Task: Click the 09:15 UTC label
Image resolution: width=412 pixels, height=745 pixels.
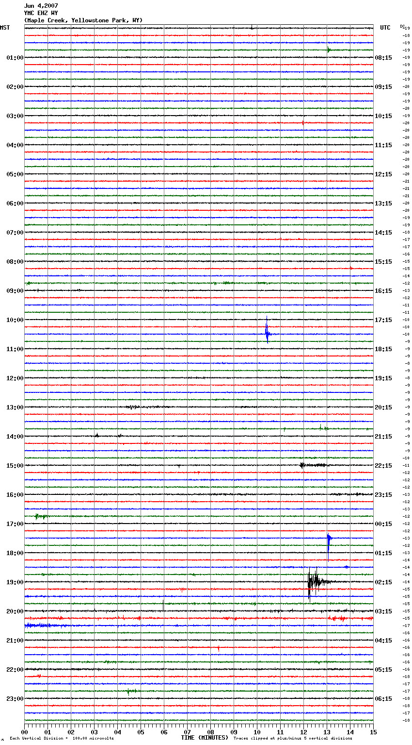Action: (383, 87)
